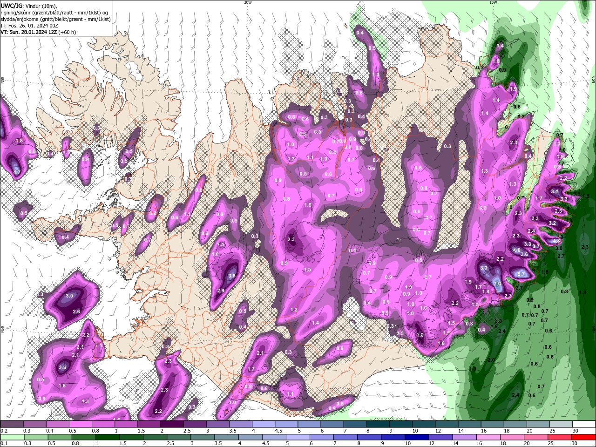Click the snow legend swatch labeled 8

[x=378, y=424]
